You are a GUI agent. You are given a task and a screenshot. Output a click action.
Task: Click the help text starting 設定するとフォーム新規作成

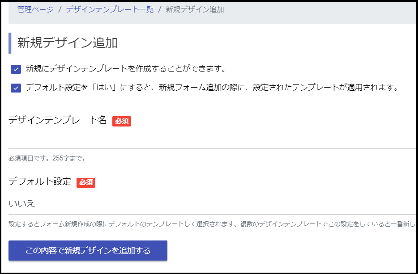[x=212, y=224]
